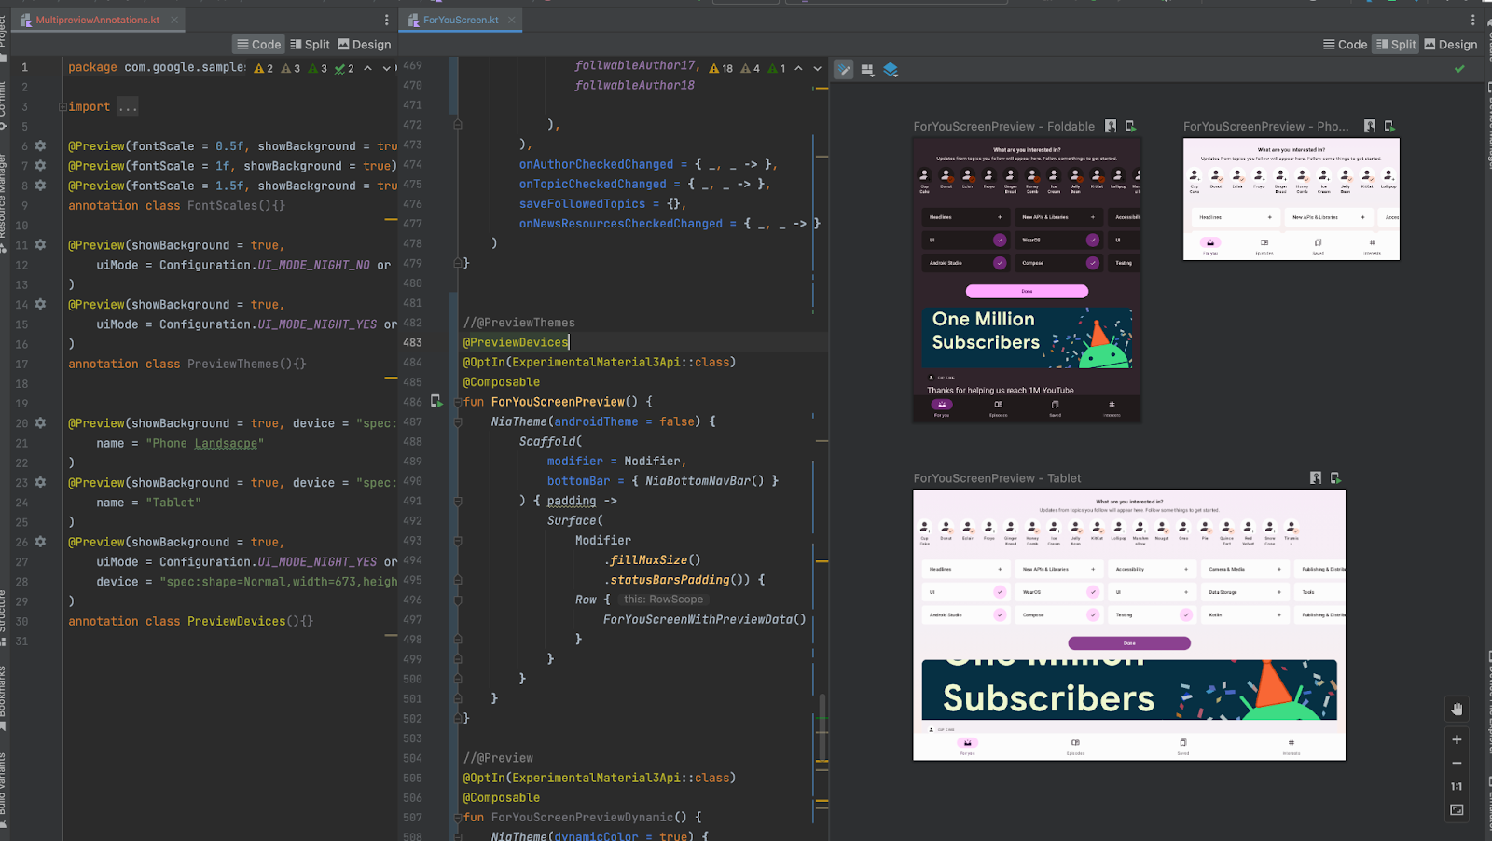Viewport: 1492px width, 841px height.
Task: Click zoom in plus control for previews
Action: coord(1456,738)
